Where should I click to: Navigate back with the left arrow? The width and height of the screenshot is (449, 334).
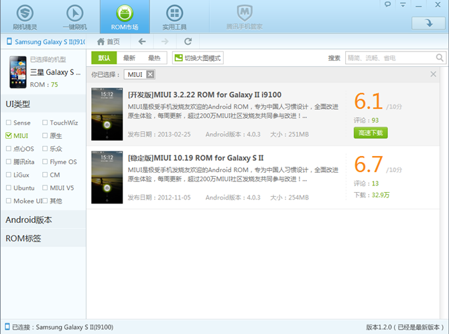tap(142, 41)
